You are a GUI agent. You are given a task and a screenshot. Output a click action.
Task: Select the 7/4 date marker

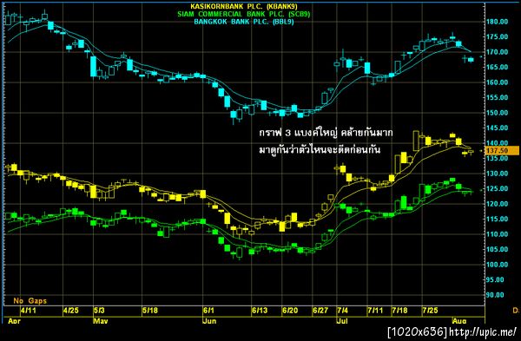tap(343, 311)
